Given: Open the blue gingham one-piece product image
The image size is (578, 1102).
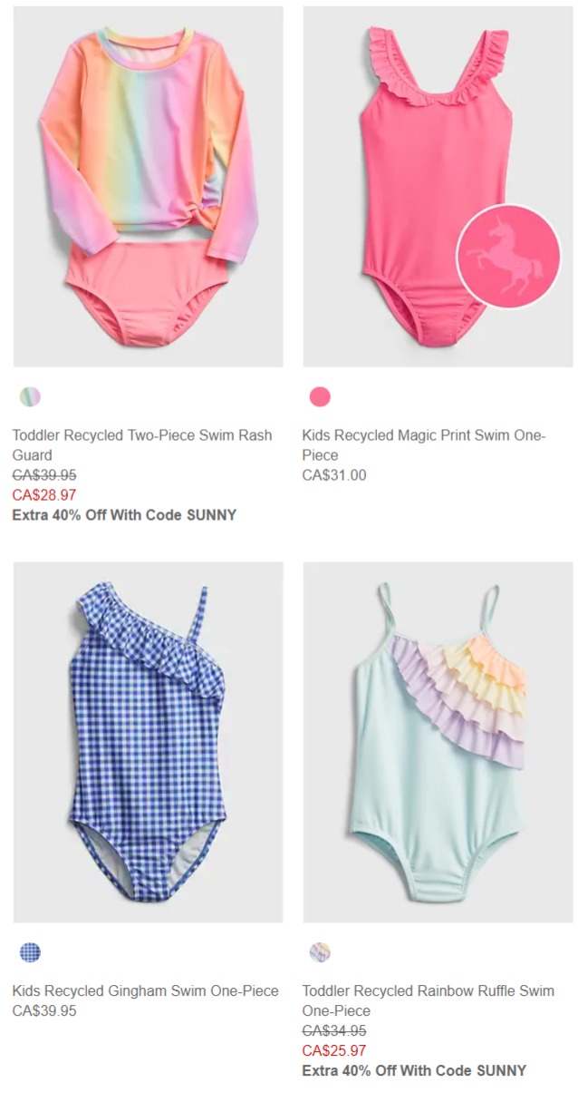Looking at the screenshot, I should 148,742.
